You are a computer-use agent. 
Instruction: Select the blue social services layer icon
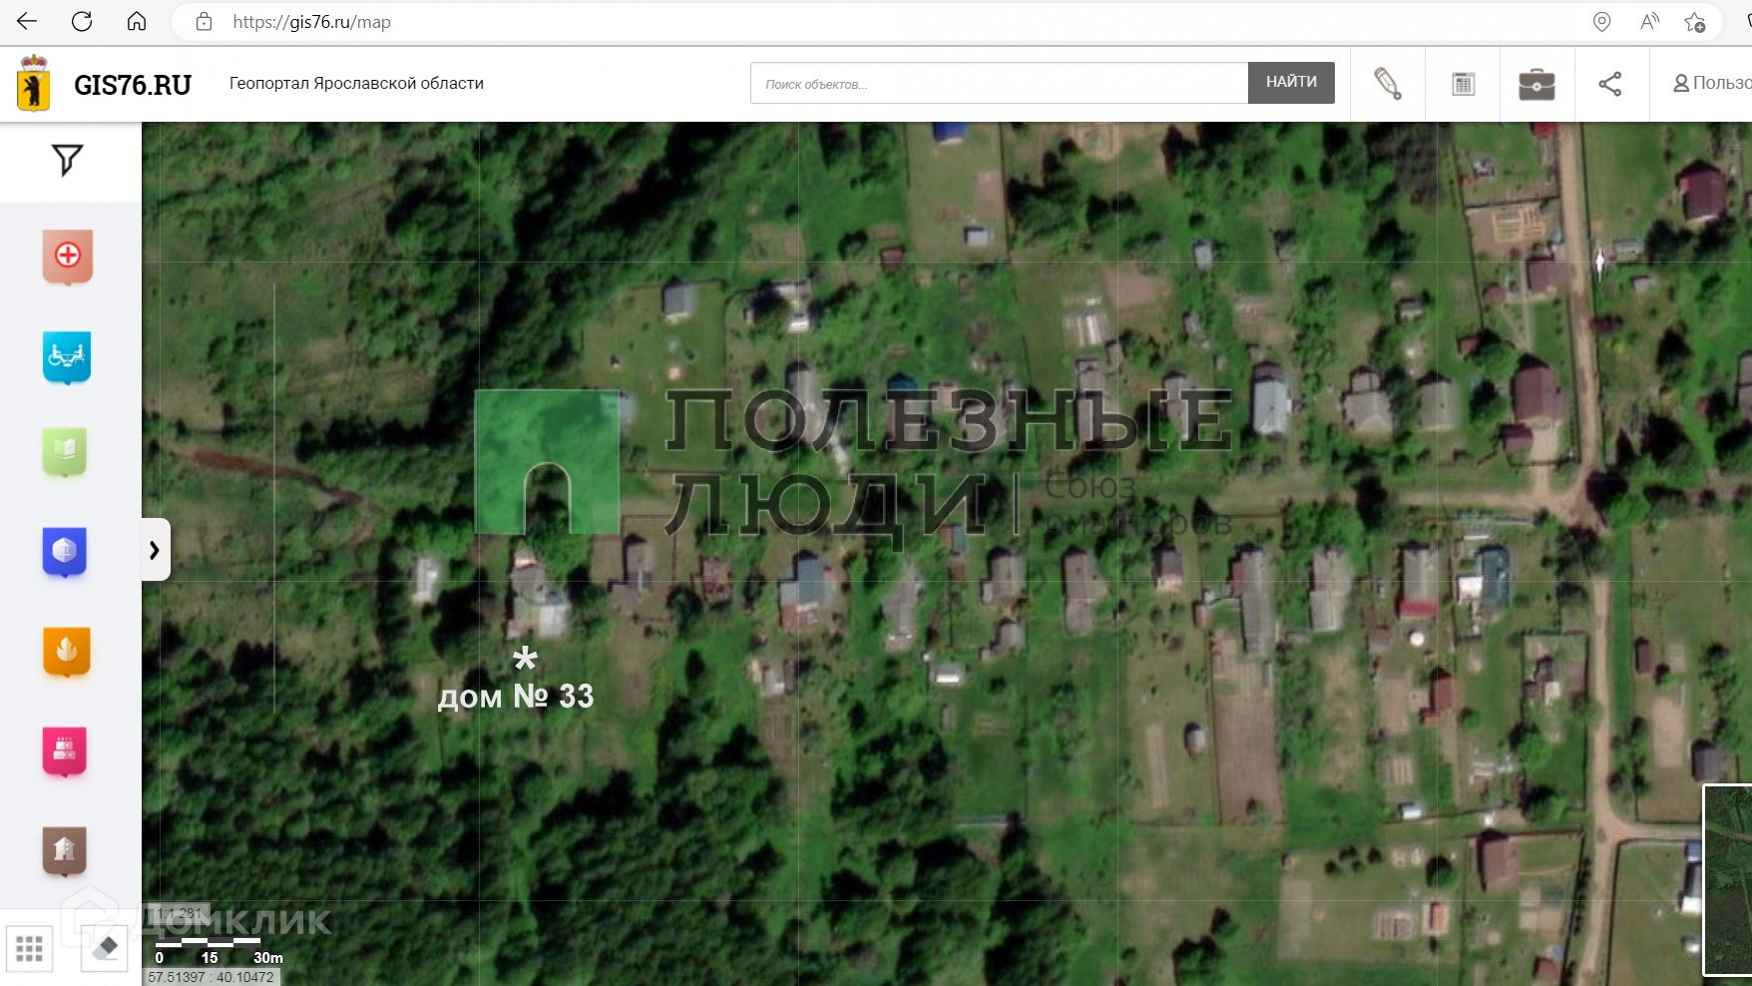67,357
